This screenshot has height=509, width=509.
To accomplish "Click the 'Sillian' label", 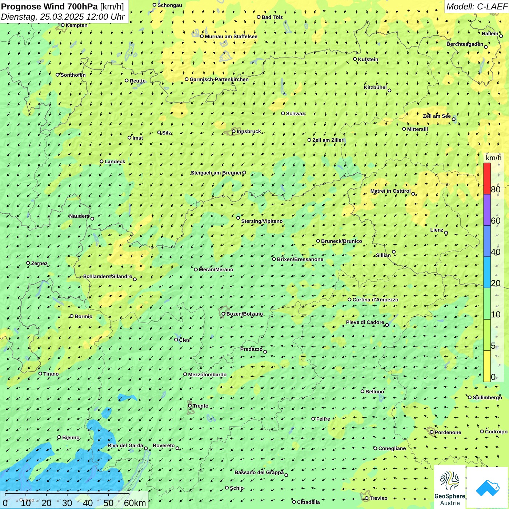I will (384, 255).
